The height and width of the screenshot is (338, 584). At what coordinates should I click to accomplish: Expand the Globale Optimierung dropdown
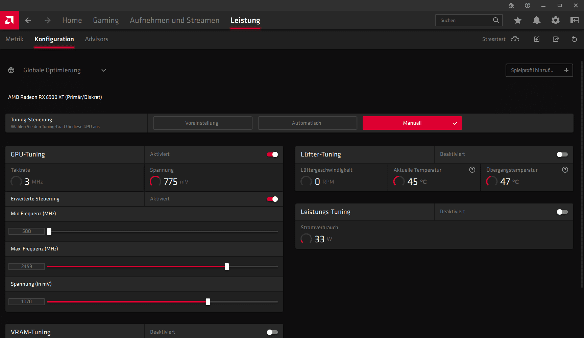[104, 70]
